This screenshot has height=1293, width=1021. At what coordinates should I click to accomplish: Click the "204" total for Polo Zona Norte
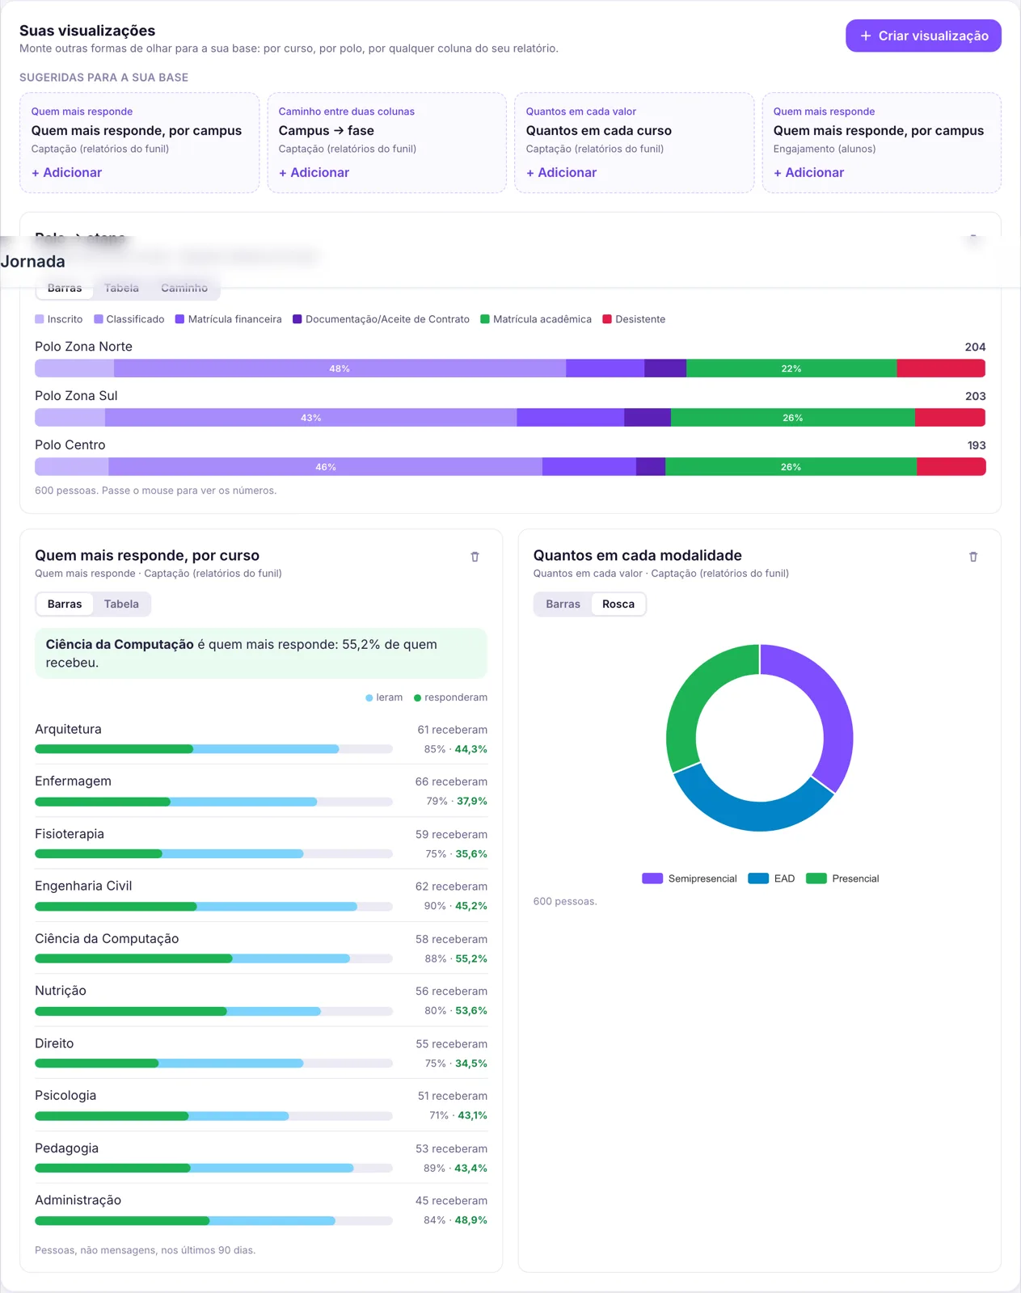[975, 347]
